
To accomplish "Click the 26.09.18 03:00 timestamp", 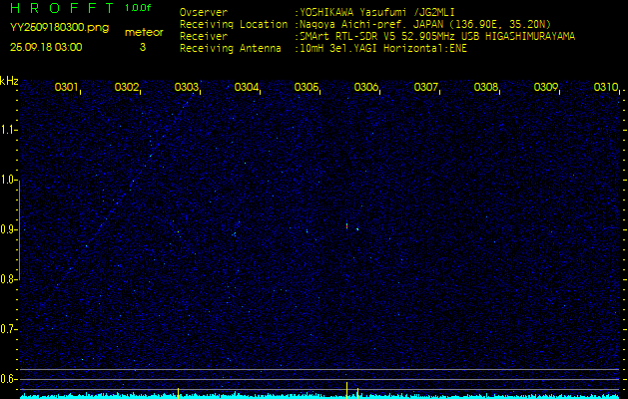I will 46,47.
